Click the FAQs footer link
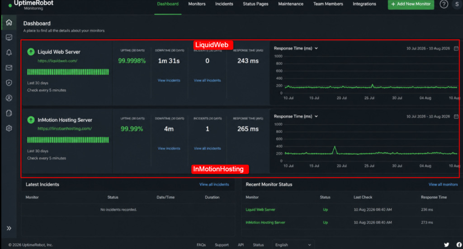463x249 pixels. point(201,245)
